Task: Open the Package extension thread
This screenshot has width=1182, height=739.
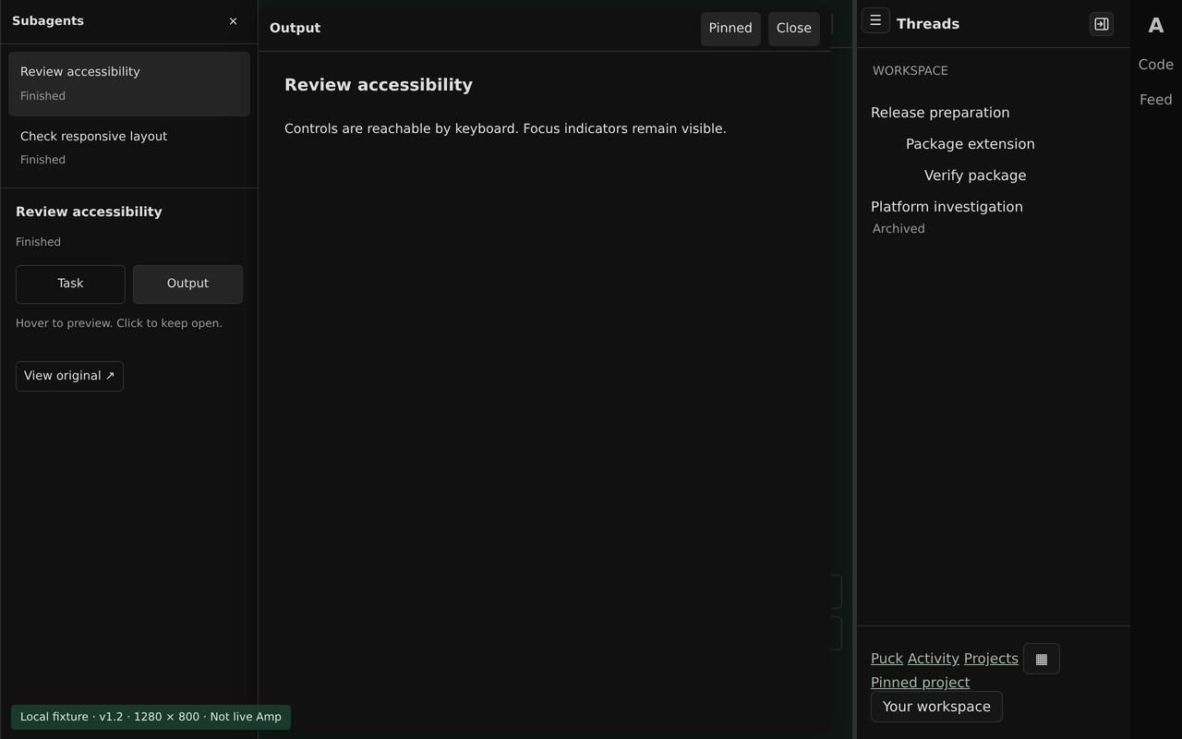Action: pyautogui.click(x=970, y=144)
